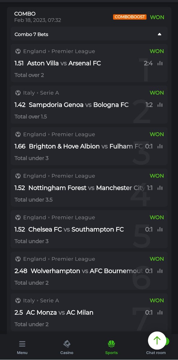View statistics for Nottingham Forest vs Manchester City
Image resolution: width=178 pixels, height=360 pixels.
point(160,188)
